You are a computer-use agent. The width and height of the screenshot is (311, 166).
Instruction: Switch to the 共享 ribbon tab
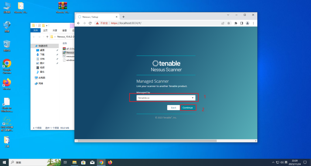click(55, 30)
